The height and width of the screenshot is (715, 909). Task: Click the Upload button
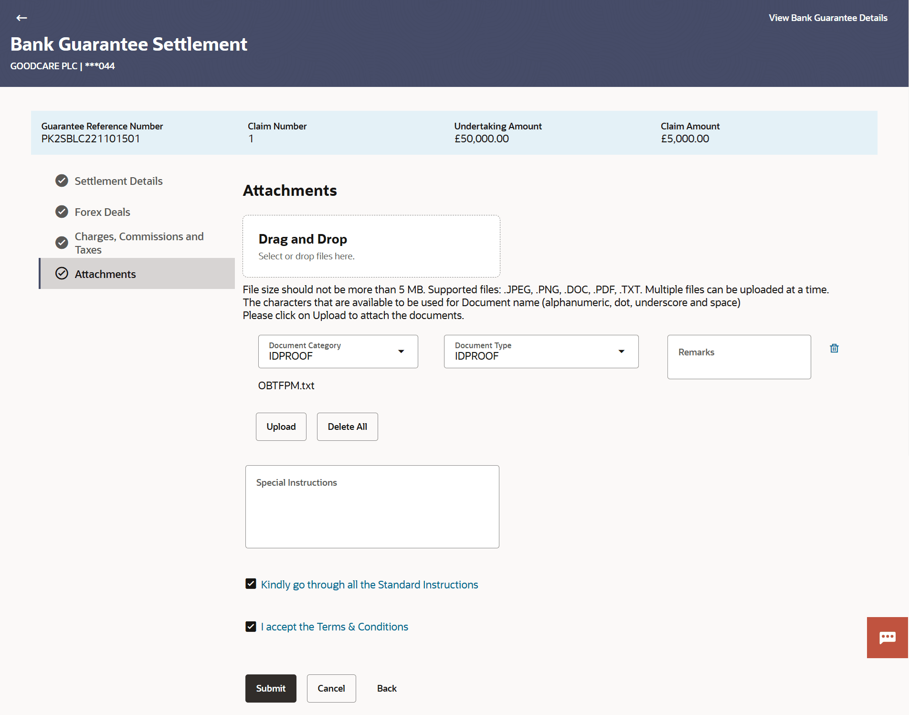click(x=281, y=427)
